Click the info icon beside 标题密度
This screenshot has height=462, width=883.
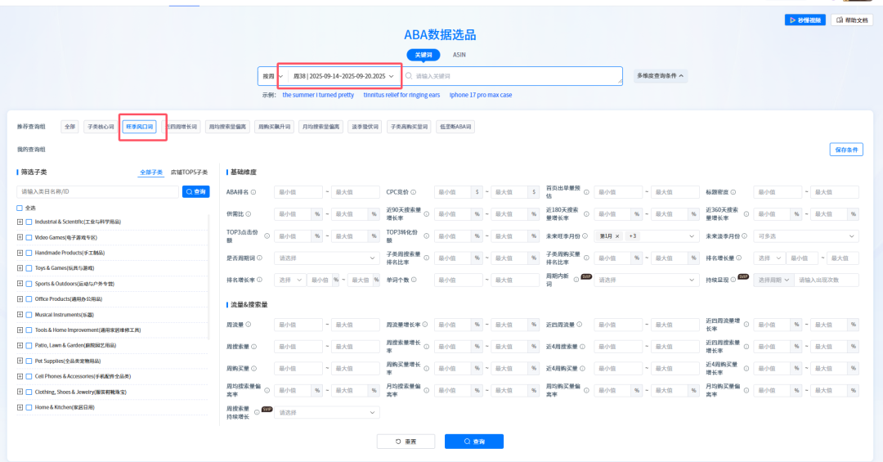pyautogui.click(x=733, y=192)
